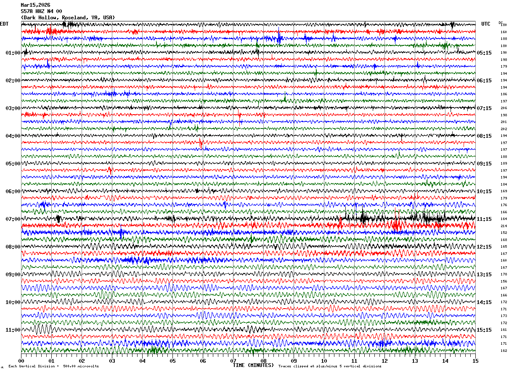Click the 09:15 UTC time label

484,164
